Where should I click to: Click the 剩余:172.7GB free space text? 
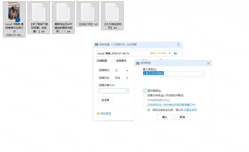pos(158,53)
